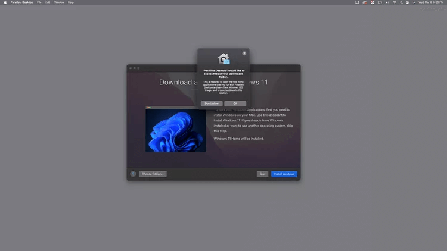The height and width of the screenshot is (251, 447).
Task: Click the Time Machine clock icon
Action: click(x=380, y=2)
